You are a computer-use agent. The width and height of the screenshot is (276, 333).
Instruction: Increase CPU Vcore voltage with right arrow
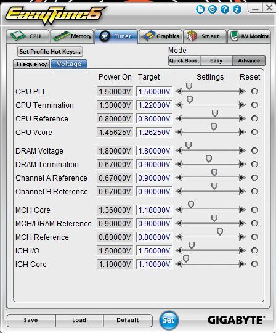click(x=242, y=132)
